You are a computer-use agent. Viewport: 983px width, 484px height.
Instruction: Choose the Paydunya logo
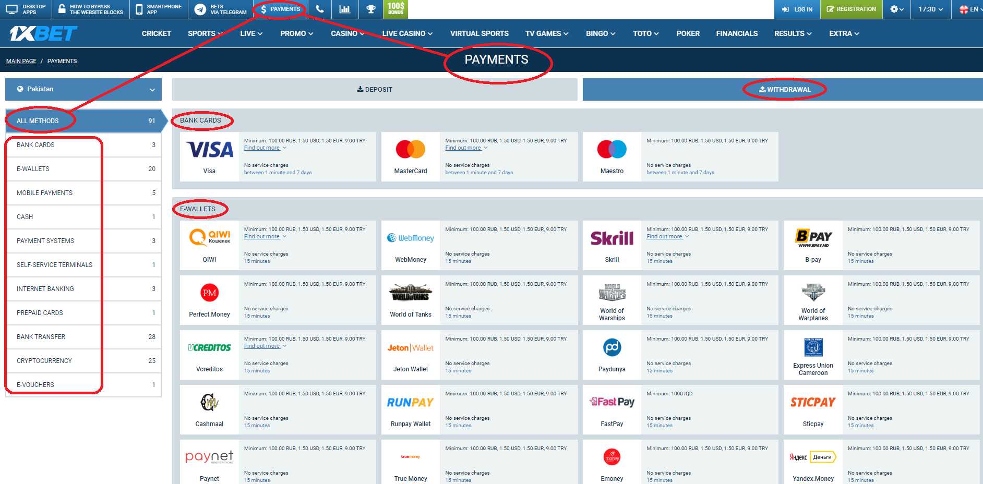[612, 347]
